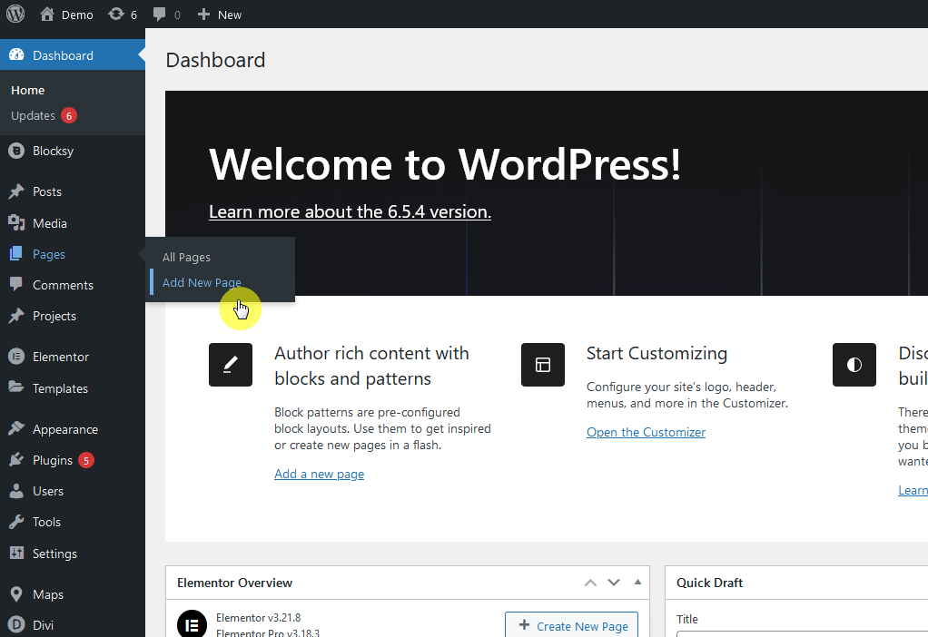Click the Welcome to WordPress! heading

pos(445,164)
